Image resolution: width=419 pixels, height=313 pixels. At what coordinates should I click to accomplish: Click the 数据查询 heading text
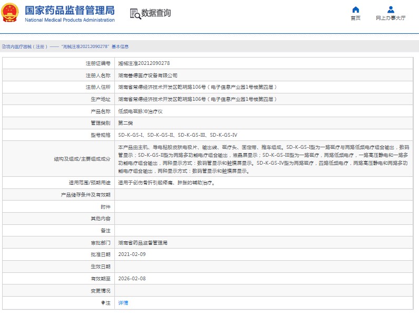pos(156,13)
